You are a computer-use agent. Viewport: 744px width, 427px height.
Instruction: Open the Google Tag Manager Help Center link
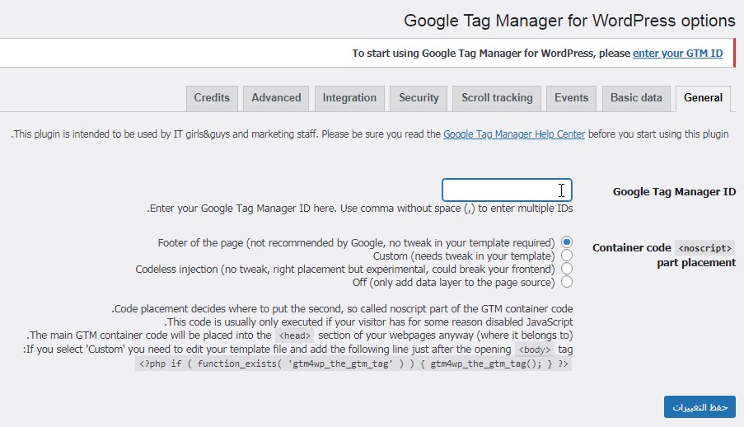click(514, 134)
